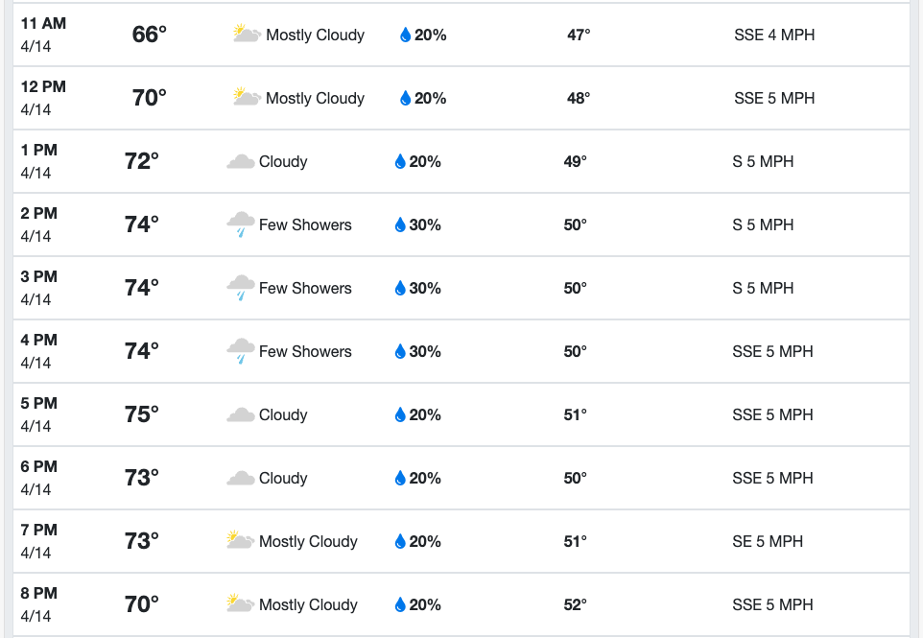
Task: Click the few showers icon at 2 PM
Action: (x=240, y=224)
